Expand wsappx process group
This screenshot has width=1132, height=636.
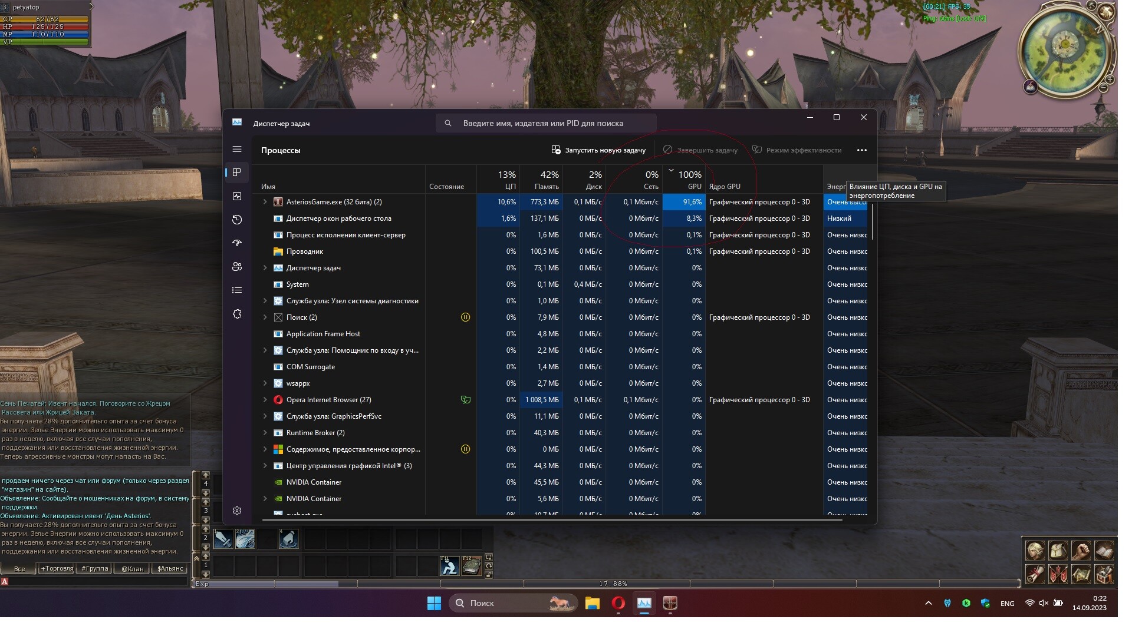click(265, 383)
